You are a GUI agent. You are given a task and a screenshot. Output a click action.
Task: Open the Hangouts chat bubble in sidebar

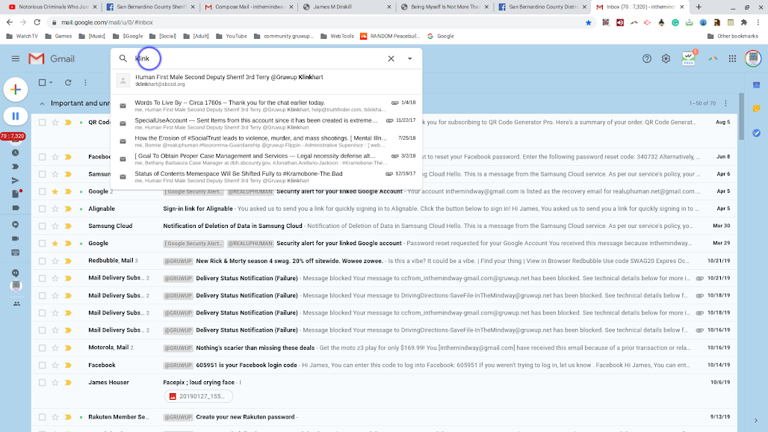[16, 225]
